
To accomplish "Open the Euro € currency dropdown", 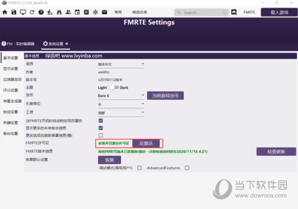I will (x=121, y=96).
